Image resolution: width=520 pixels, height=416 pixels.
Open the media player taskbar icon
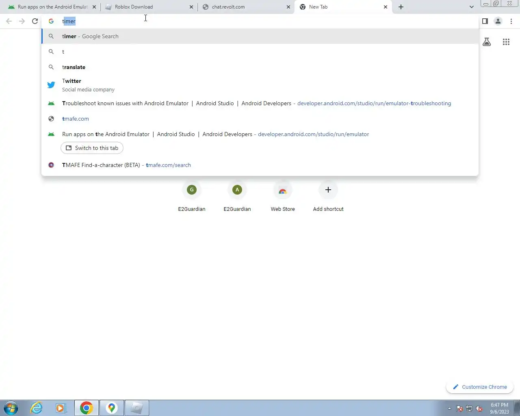[x=61, y=408]
